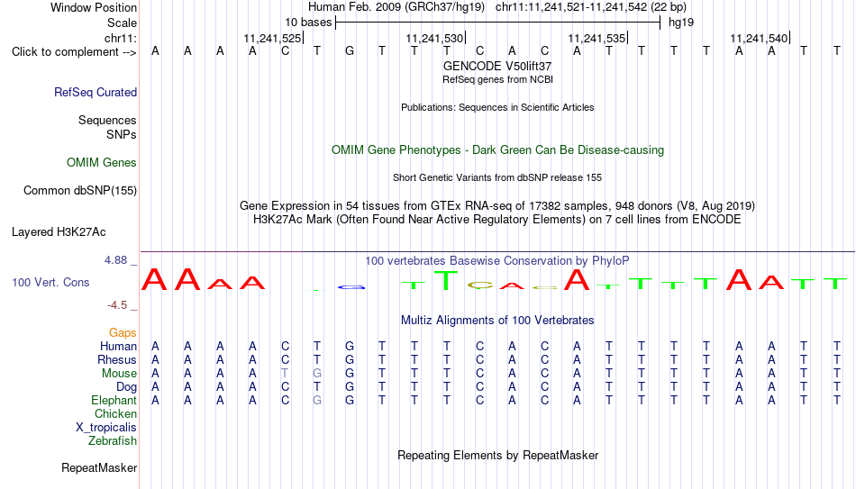856x489 pixels.
Task: Click the SNPs track label
Action: pos(122,134)
